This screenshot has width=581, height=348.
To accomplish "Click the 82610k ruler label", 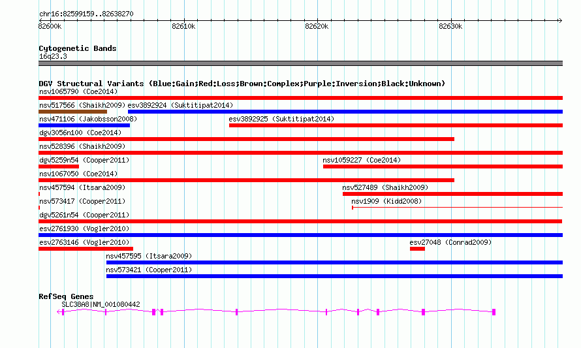I will (183, 26).
